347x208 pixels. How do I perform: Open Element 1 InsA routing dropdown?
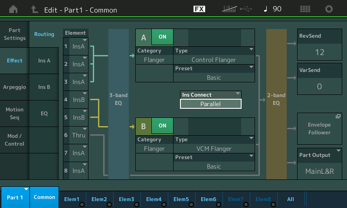[75, 46]
